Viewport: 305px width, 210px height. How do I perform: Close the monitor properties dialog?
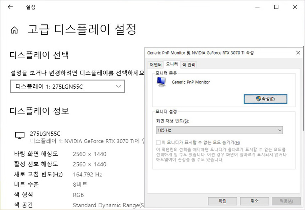(298, 53)
